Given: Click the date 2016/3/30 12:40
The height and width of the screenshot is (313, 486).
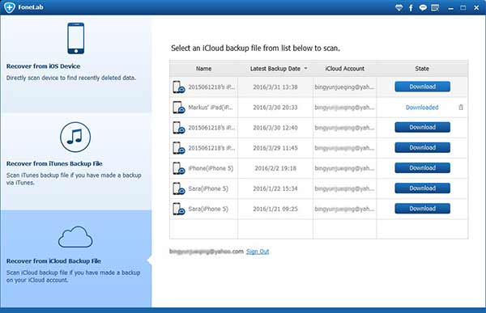Looking at the screenshot, I should click(275, 128).
